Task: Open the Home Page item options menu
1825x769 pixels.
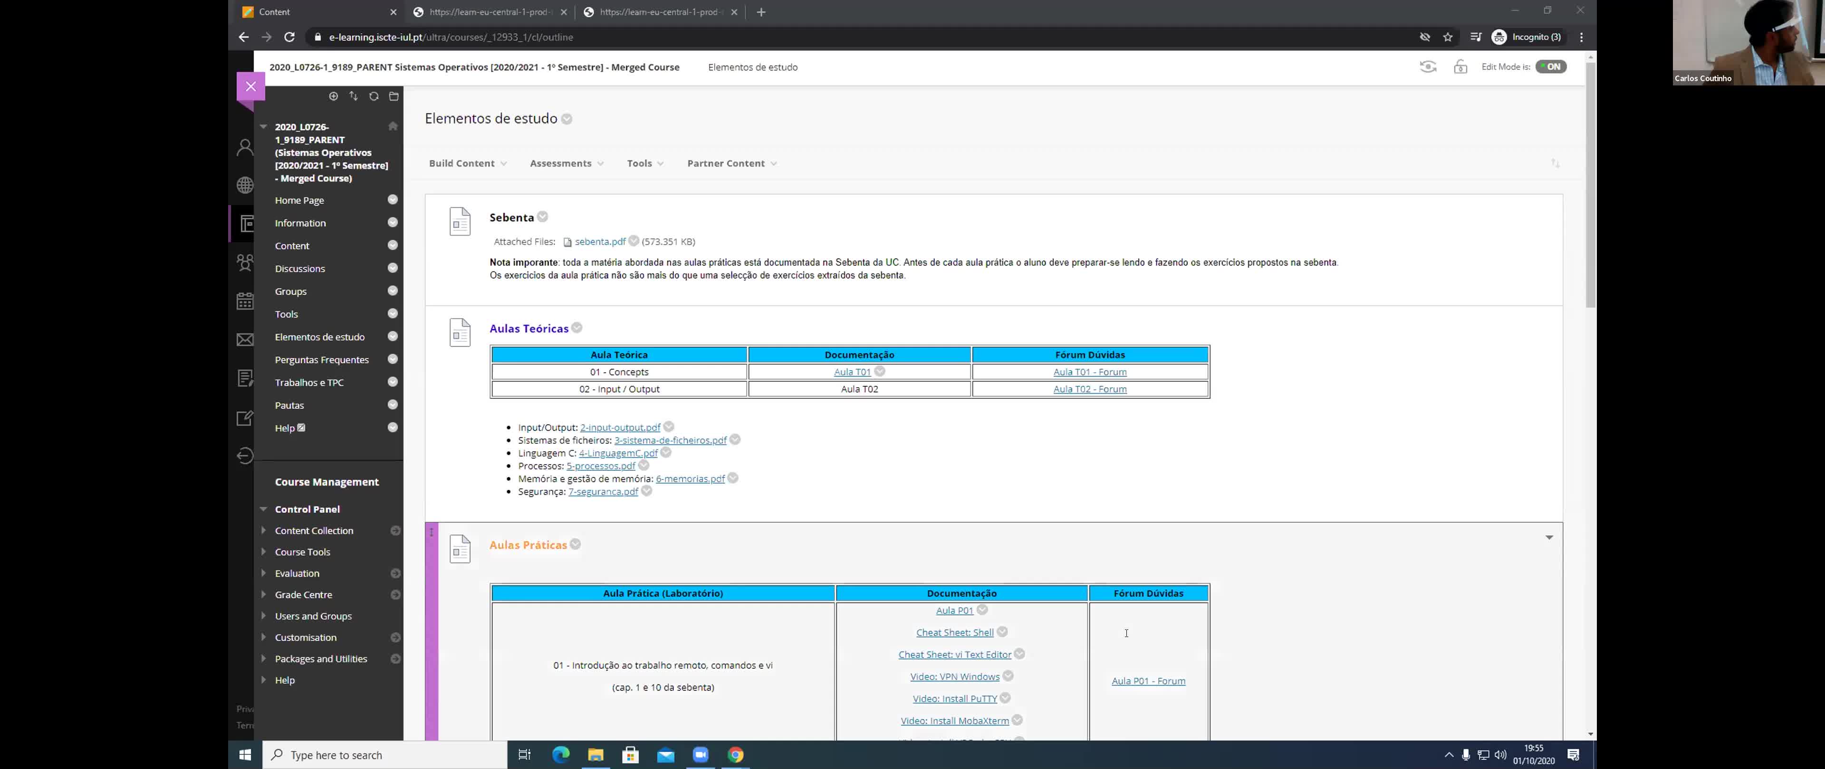Action: click(393, 199)
